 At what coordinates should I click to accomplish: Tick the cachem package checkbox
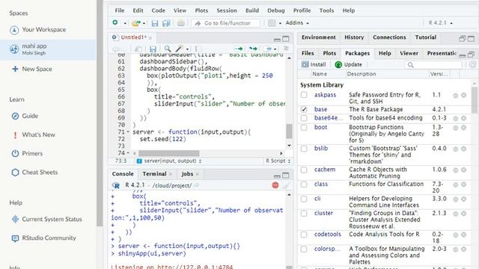click(x=304, y=170)
